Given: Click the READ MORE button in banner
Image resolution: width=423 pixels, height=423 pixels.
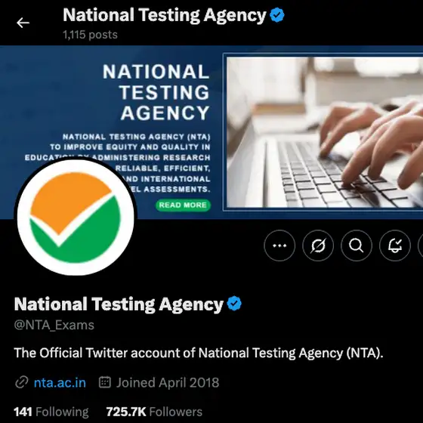Looking at the screenshot, I should pos(183,205).
